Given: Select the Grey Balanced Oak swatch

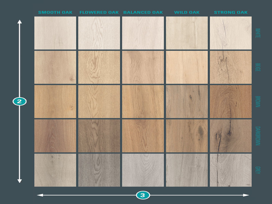Looking at the screenshot, I should point(143,170).
